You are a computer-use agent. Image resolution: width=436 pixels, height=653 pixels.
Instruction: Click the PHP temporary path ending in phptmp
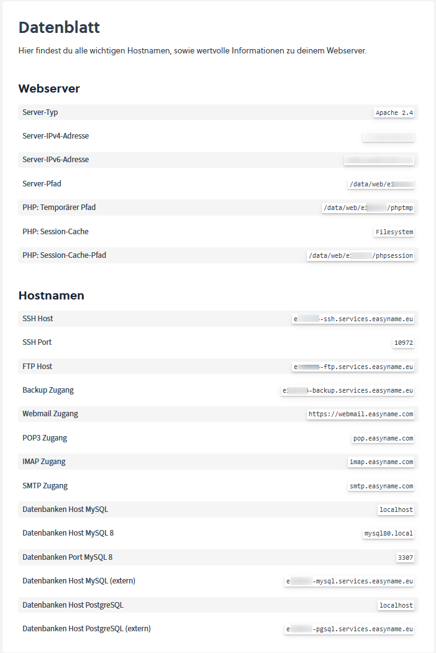[x=368, y=208]
